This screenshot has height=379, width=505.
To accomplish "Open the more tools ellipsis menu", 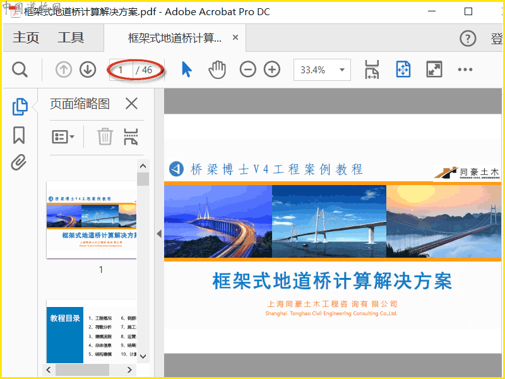I will 465,69.
